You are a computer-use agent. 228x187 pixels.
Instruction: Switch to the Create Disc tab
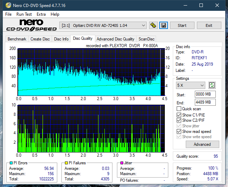[x=40, y=39]
